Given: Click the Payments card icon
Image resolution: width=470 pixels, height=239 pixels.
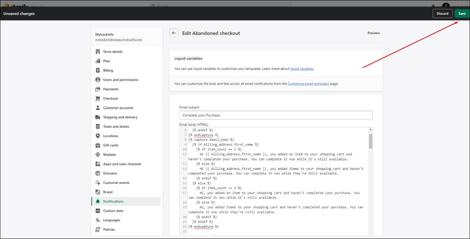Looking at the screenshot, I should [98, 89].
